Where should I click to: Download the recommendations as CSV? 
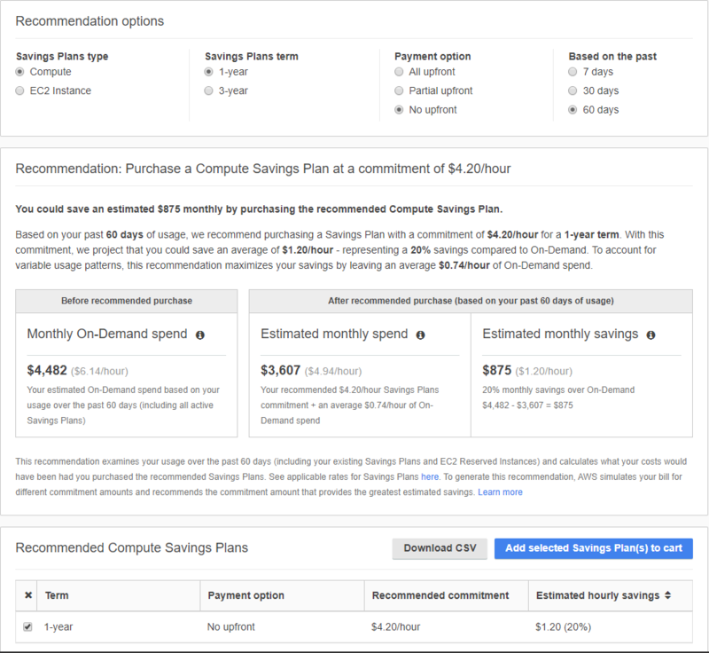click(440, 548)
